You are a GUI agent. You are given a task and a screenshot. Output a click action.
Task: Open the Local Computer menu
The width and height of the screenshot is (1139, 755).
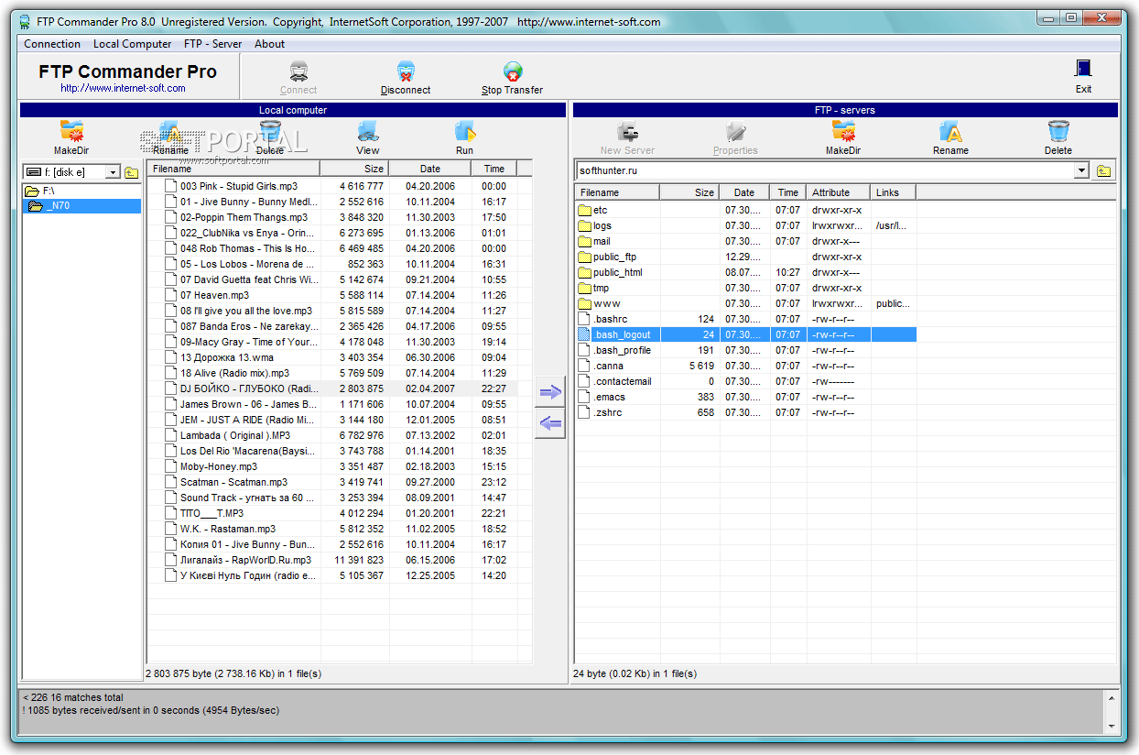coord(133,44)
